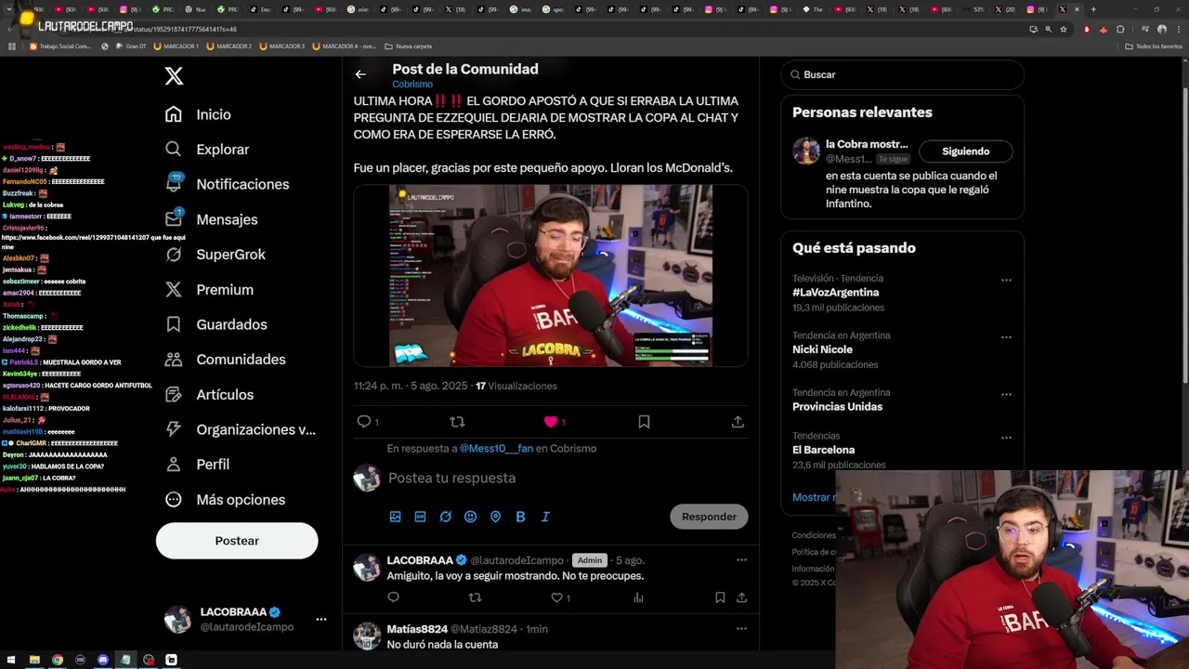
Task: Open options for Provincias Unidas trend
Action: click(x=1006, y=394)
